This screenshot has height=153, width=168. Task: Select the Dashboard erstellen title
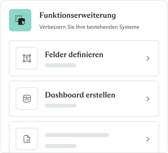coord(80,95)
